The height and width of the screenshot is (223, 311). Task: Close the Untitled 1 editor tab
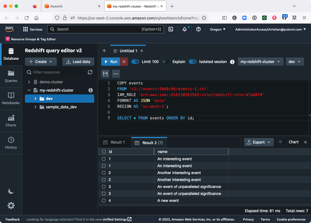coord(142,51)
